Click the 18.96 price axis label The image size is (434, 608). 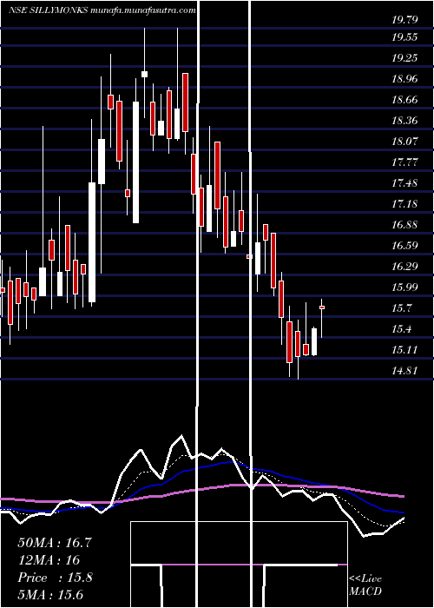click(x=404, y=79)
